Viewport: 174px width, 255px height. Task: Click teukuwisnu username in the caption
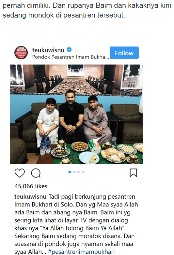(30, 196)
